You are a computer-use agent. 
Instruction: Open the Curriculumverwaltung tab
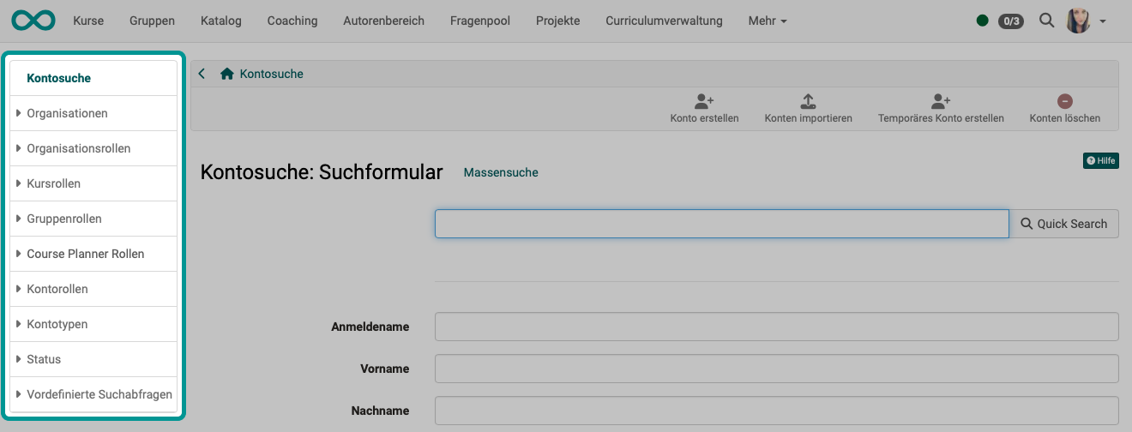pos(664,21)
